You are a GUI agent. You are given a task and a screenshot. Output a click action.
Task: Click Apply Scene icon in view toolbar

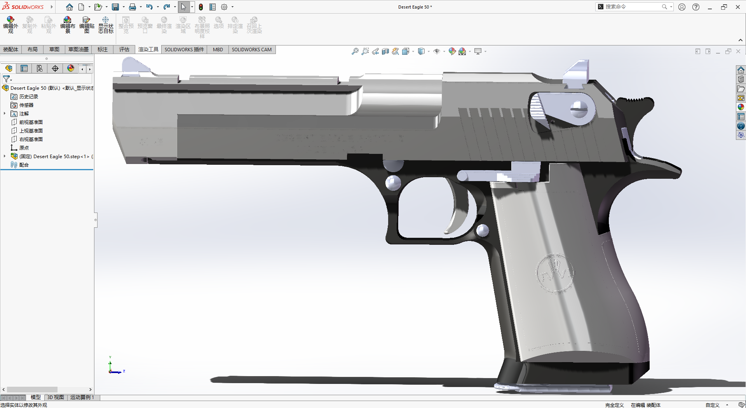coord(462,51)
